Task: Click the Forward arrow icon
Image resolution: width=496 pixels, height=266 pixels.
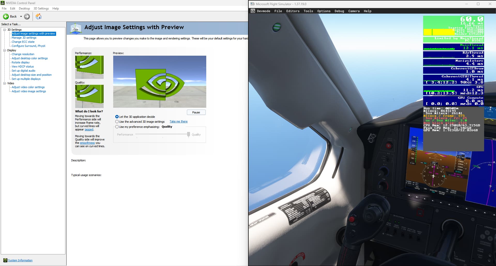Action: pos(27,16)
